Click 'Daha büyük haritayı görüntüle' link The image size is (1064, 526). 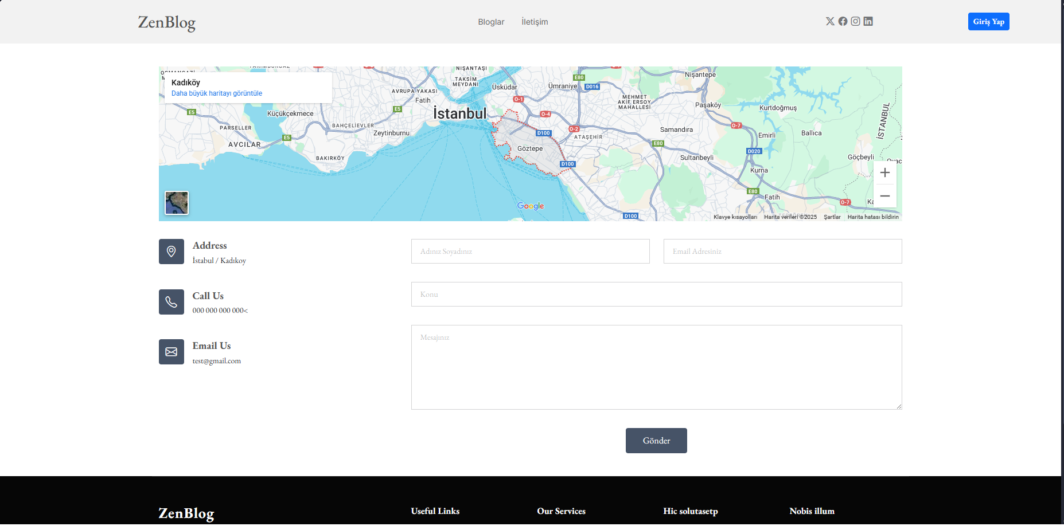click(x=217, y=93)
